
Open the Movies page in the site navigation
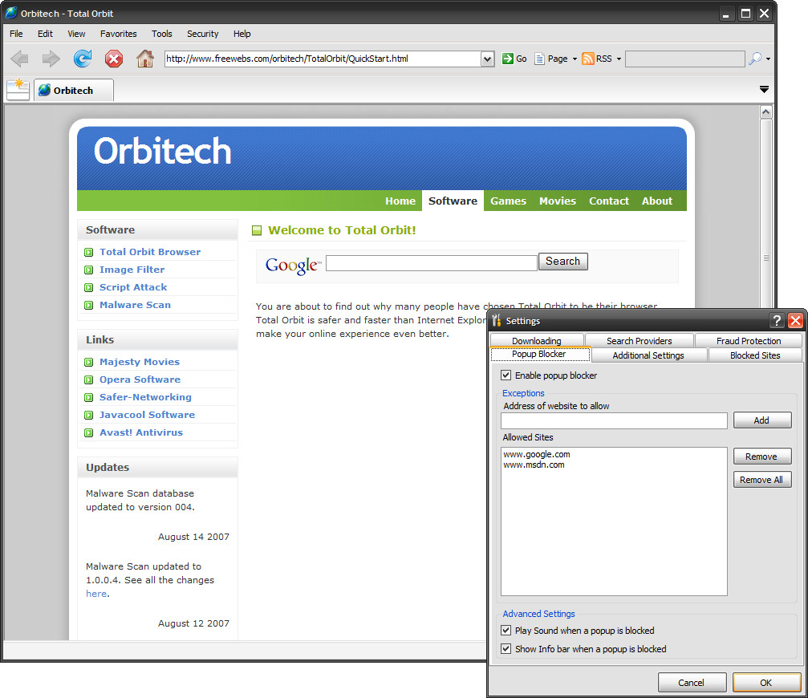point(558,201)
